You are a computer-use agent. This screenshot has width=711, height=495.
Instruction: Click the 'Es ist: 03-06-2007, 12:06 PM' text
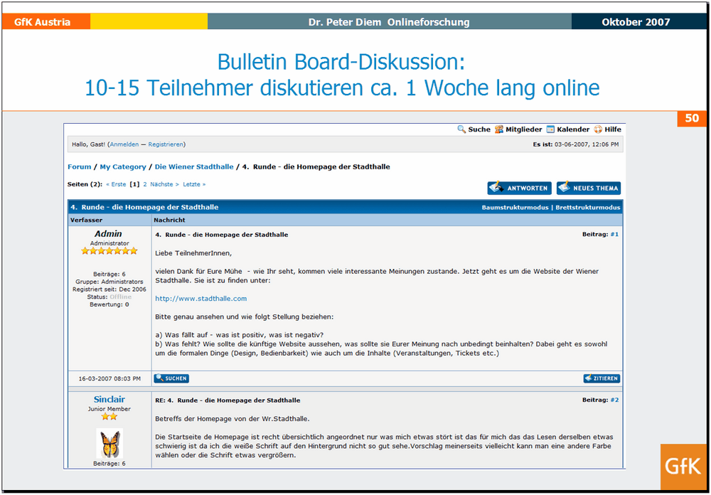click(x=575, y=144)
